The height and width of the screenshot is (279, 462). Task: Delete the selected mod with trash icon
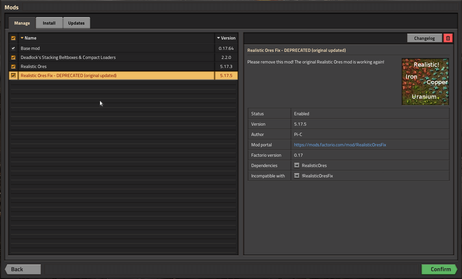tap(448, 38)
